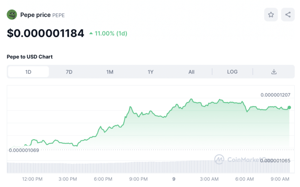Click the 0.000001069 opening price label

point(24,150)
